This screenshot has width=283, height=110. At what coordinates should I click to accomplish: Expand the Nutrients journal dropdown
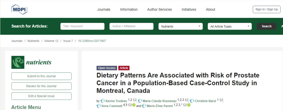click(181, 27)
